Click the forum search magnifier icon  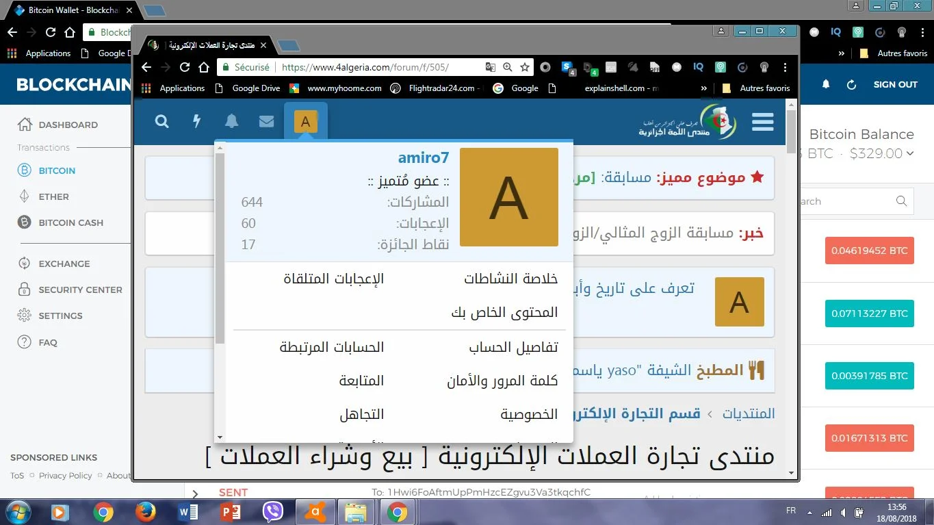point(161,122)
